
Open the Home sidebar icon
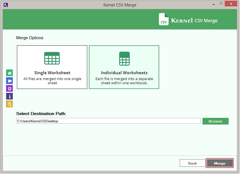point(9,73)
